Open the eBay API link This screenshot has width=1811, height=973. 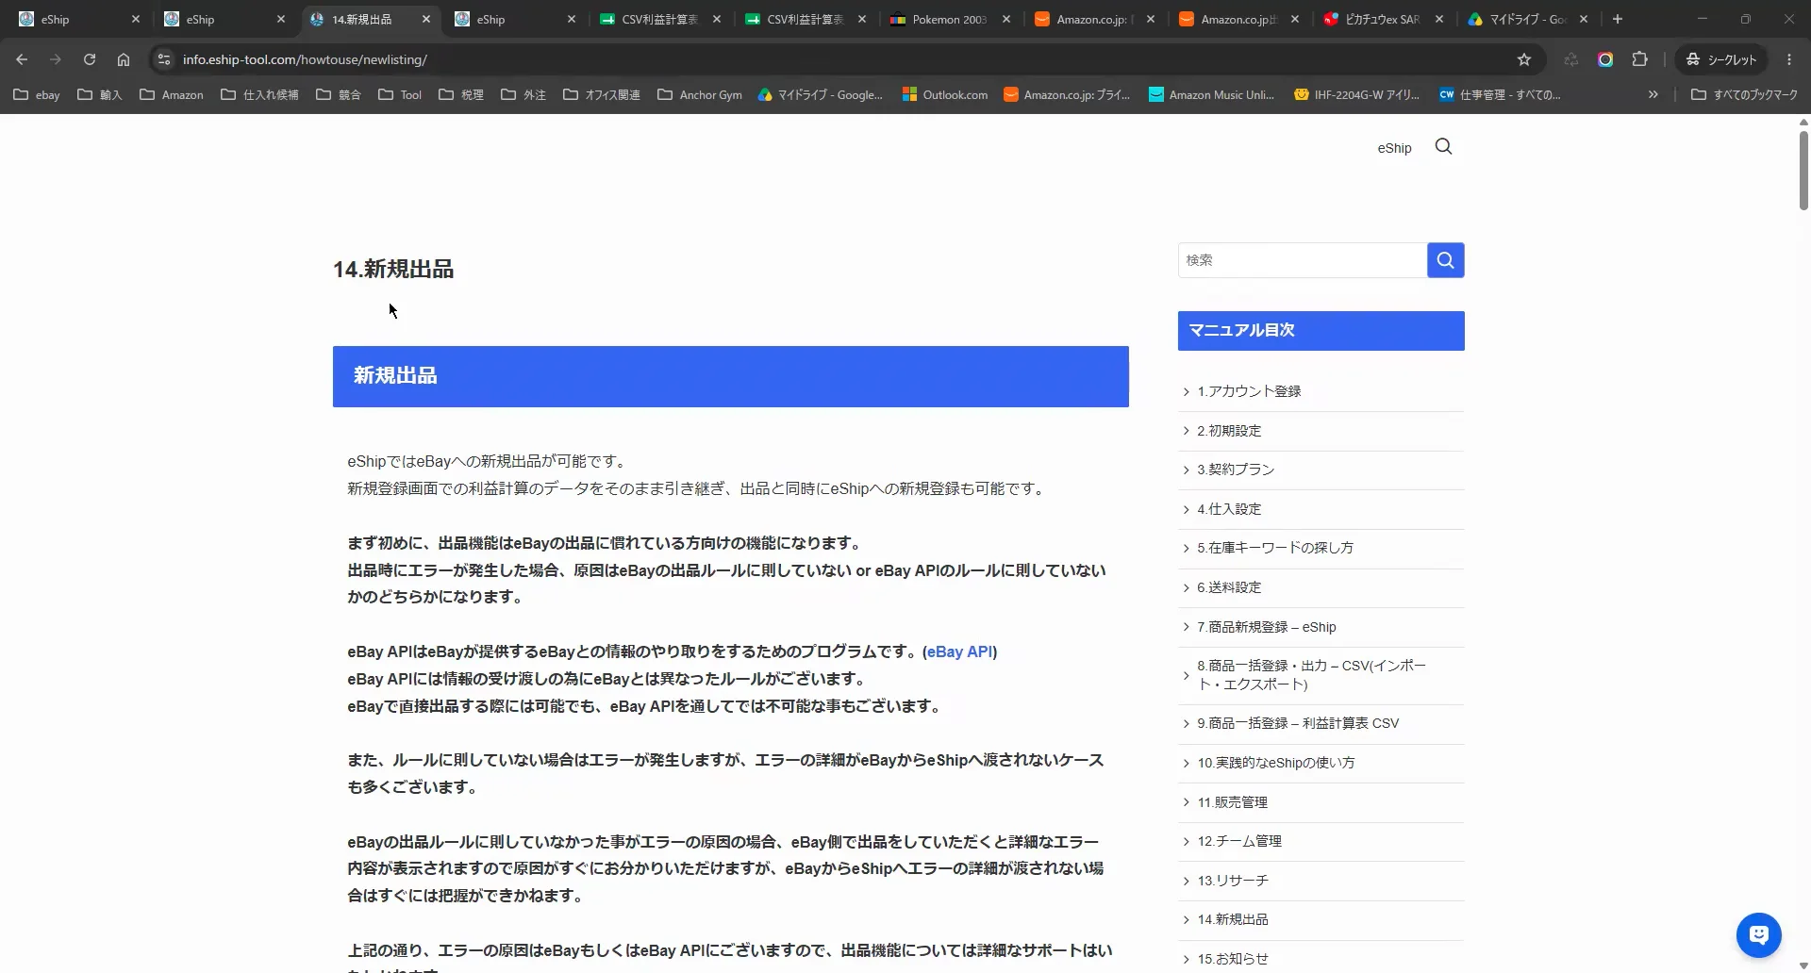pos(959,651)
